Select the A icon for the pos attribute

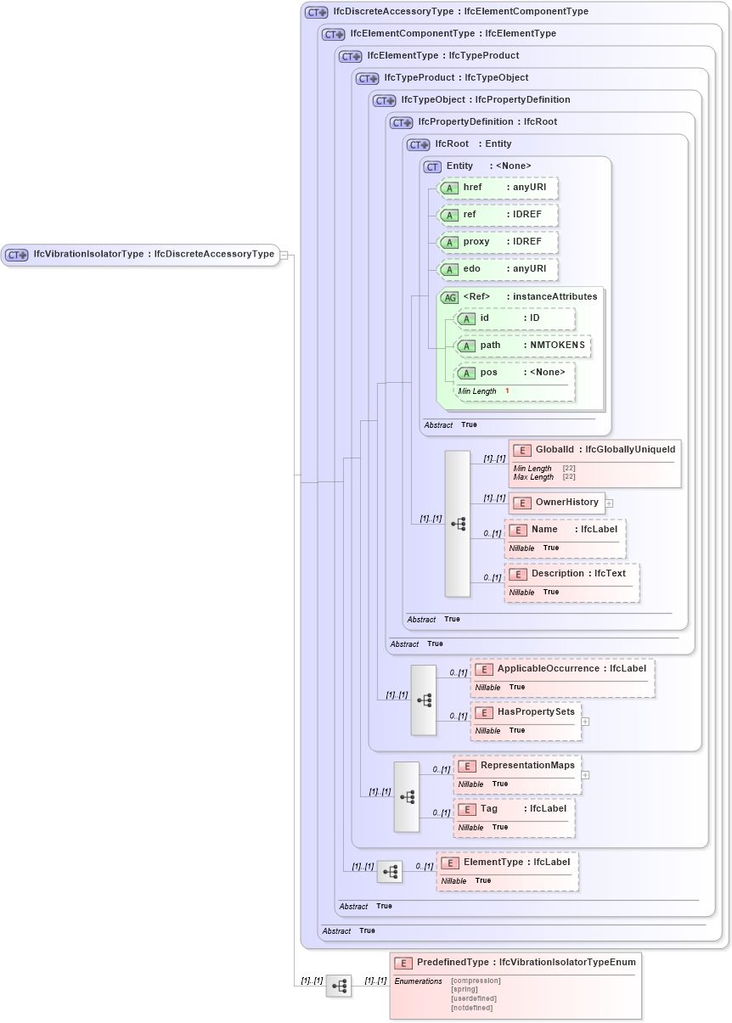coord(465,373)
